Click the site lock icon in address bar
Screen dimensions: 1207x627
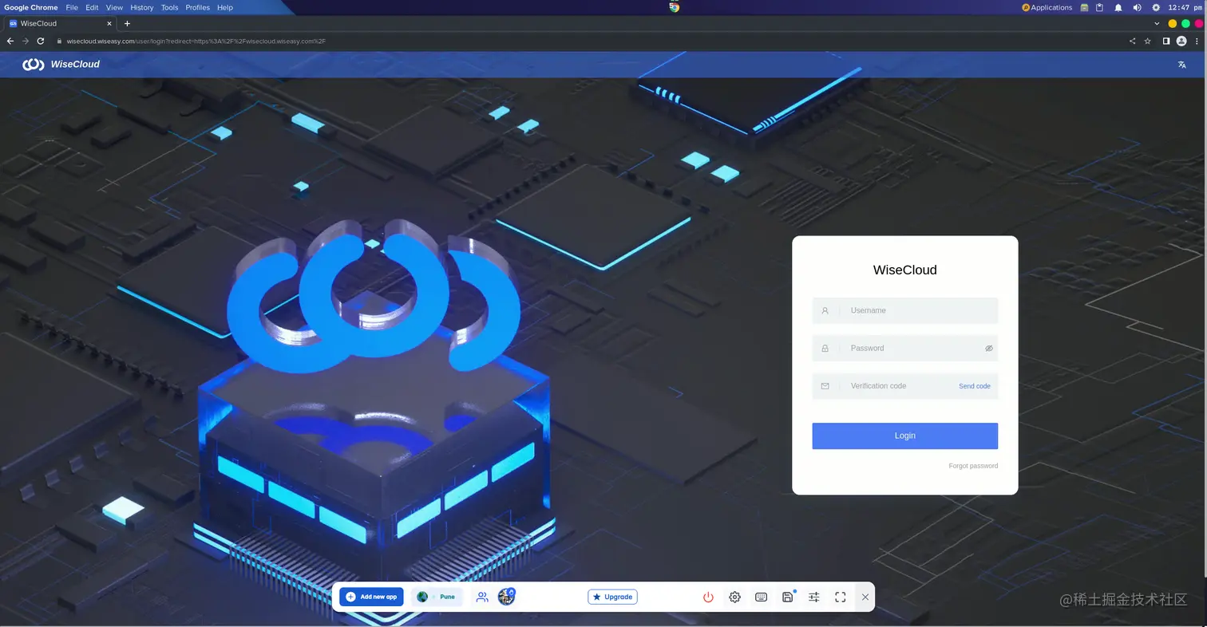58,41
